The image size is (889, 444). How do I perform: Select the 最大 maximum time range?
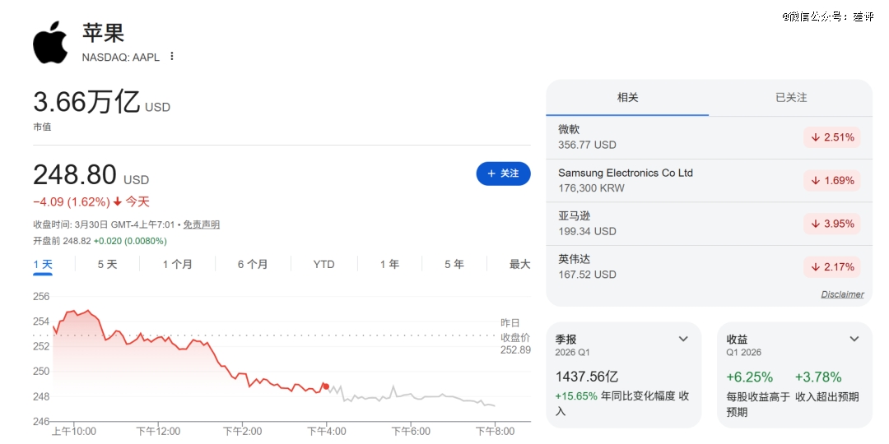click(519, 264)
